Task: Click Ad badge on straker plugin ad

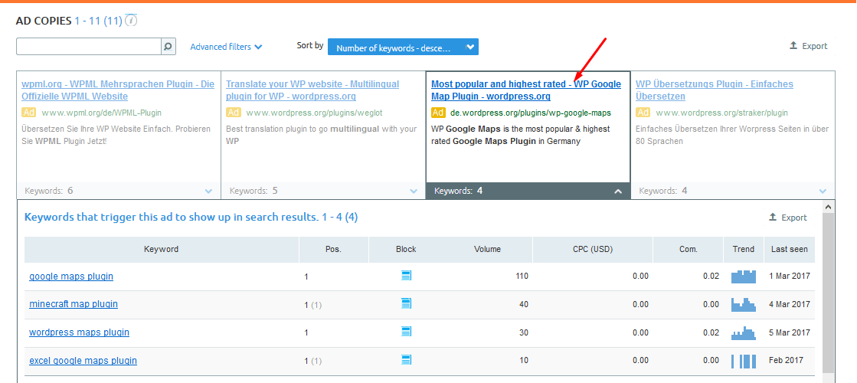Action: 643,113
